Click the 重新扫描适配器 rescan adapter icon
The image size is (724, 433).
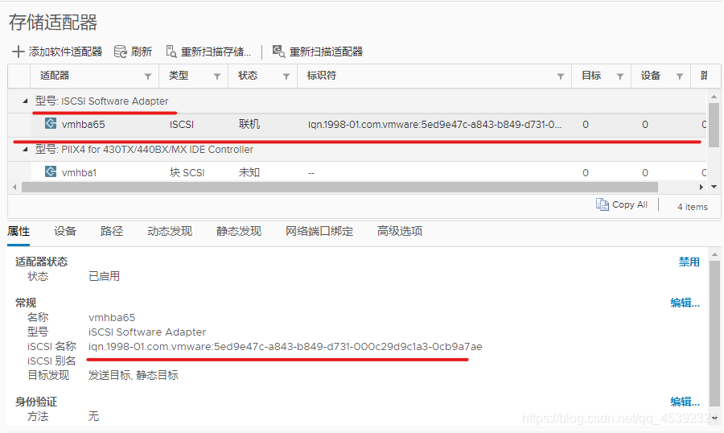(278, 52)
